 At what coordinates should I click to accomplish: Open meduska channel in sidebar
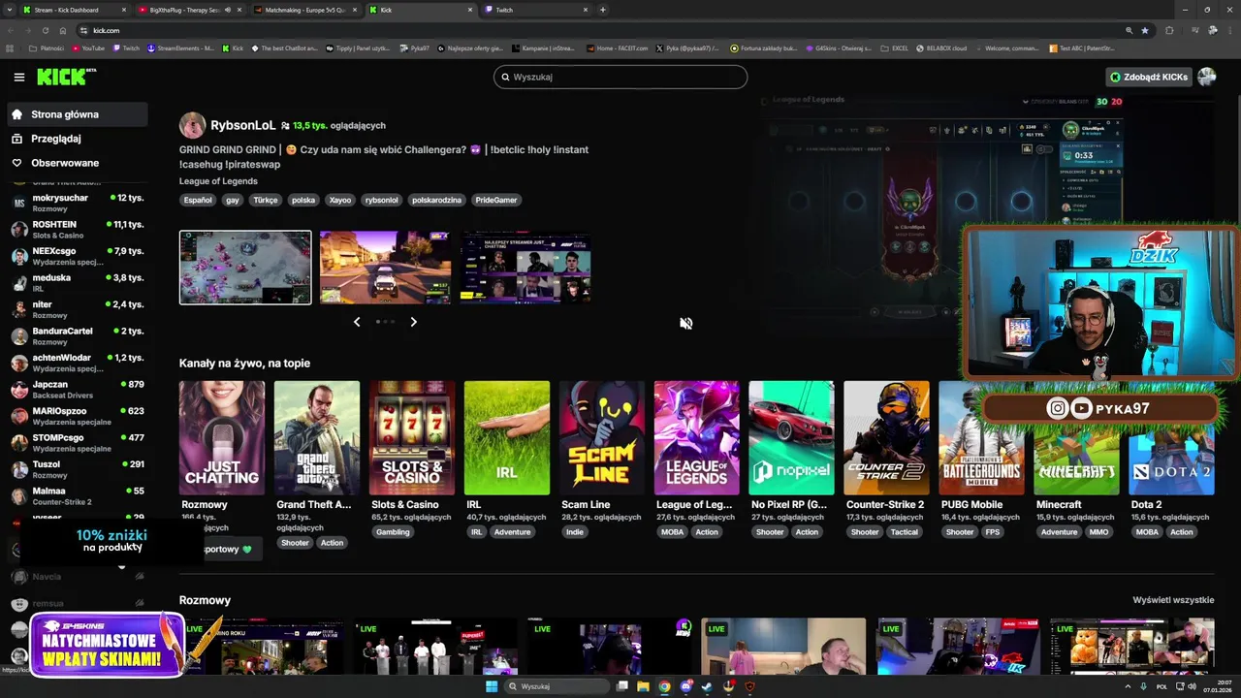tap(76, 282)
